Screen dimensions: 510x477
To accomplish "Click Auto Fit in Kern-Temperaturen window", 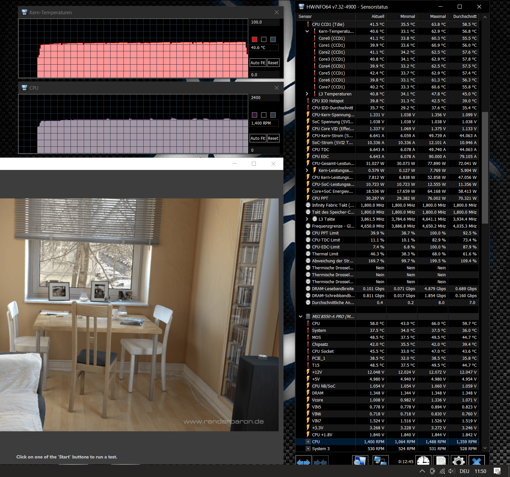I will pos(258,63).
